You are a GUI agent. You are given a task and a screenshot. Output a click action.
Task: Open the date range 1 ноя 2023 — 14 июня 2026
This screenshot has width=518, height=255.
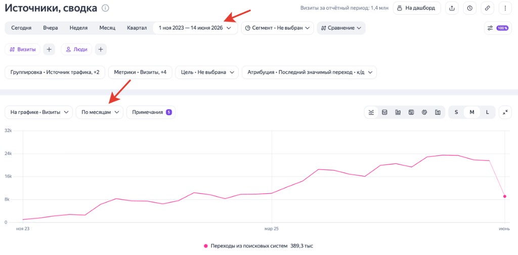point(195,28)
